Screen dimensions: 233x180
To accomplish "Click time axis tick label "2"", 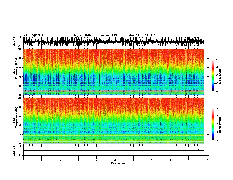I will tap(60, 161).
